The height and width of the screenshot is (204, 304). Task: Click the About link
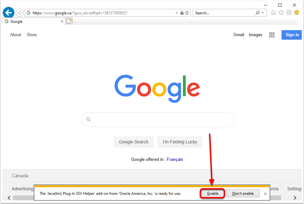16,35
